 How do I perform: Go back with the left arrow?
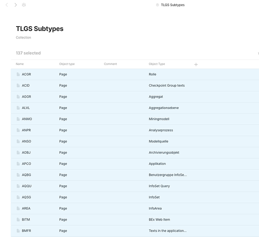pyautogui.click(x=7, y=5)
